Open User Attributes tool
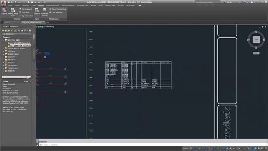Image resolution: width=268 pixels, height=151 pixels. (56, 12)
